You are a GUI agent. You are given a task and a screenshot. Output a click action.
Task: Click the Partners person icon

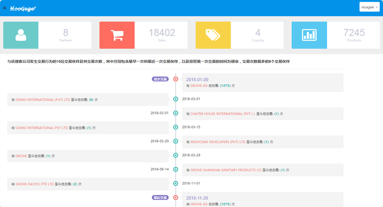(21, 35)
